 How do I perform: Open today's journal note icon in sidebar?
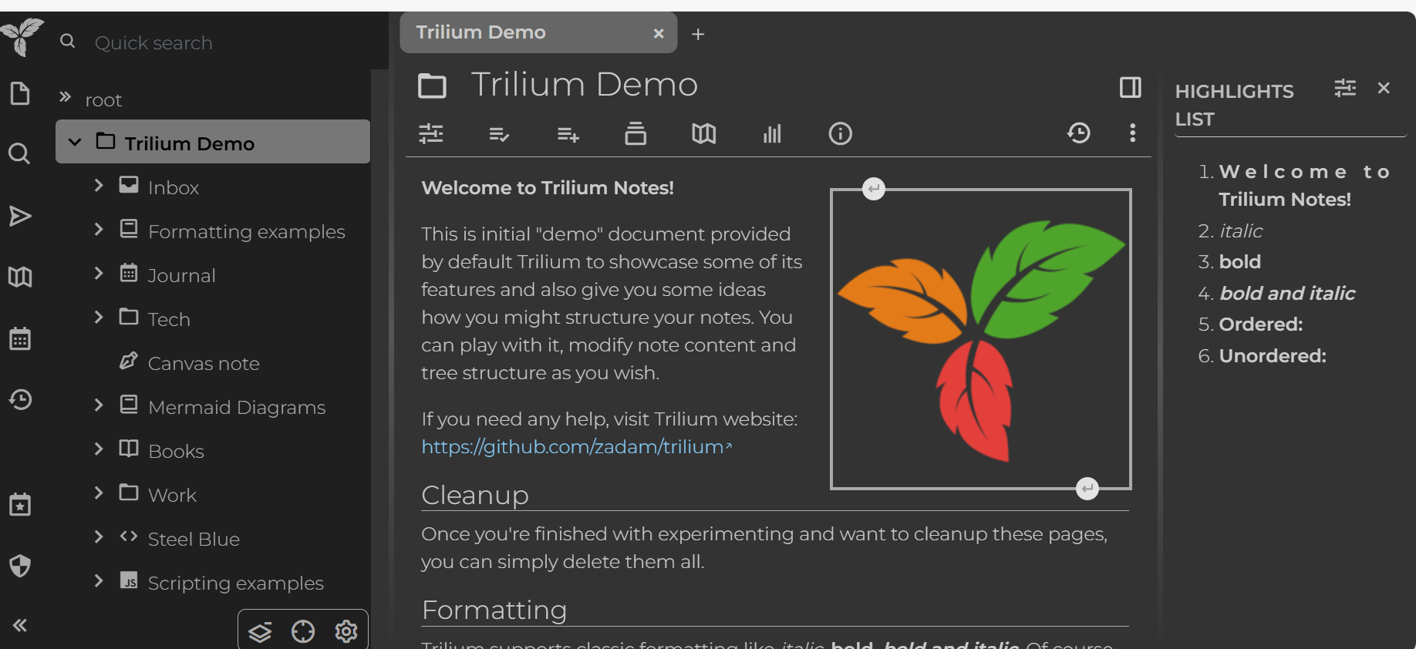click(x=20, y=505)
